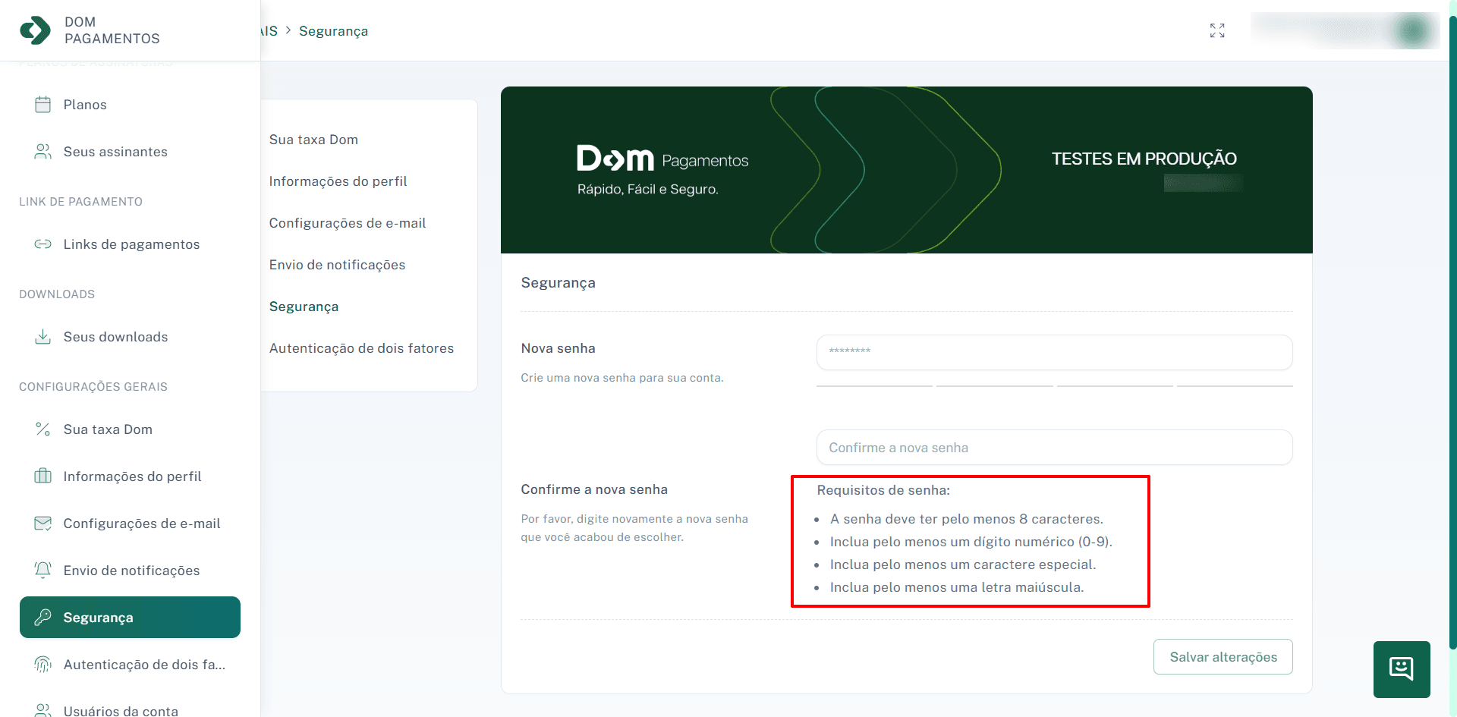The width and height of the screenshot is (1457, 717).
Task: Click the Autenticação fingerprint icon
Action: [x=43, y=664]
